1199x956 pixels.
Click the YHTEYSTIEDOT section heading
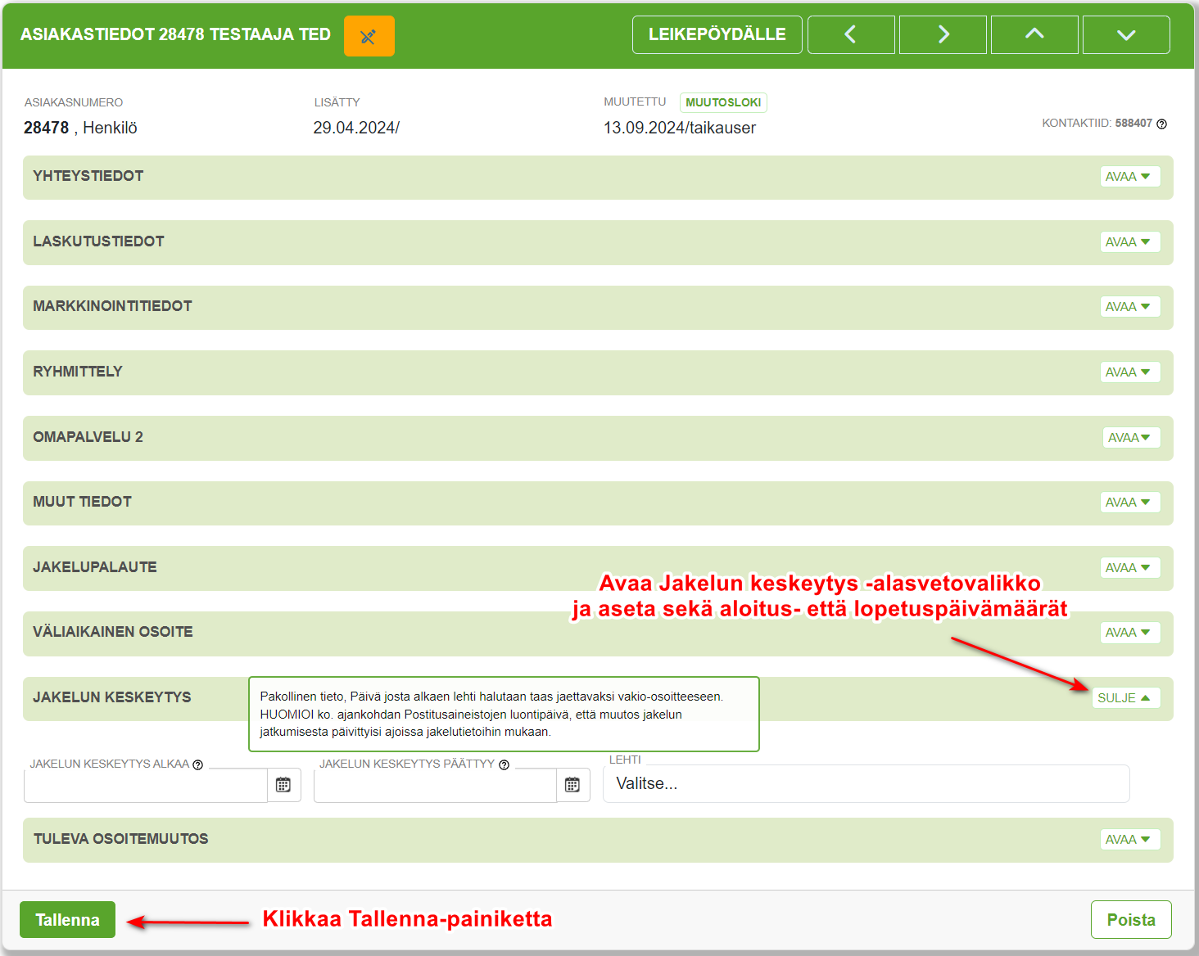click(x=88, y=176)
